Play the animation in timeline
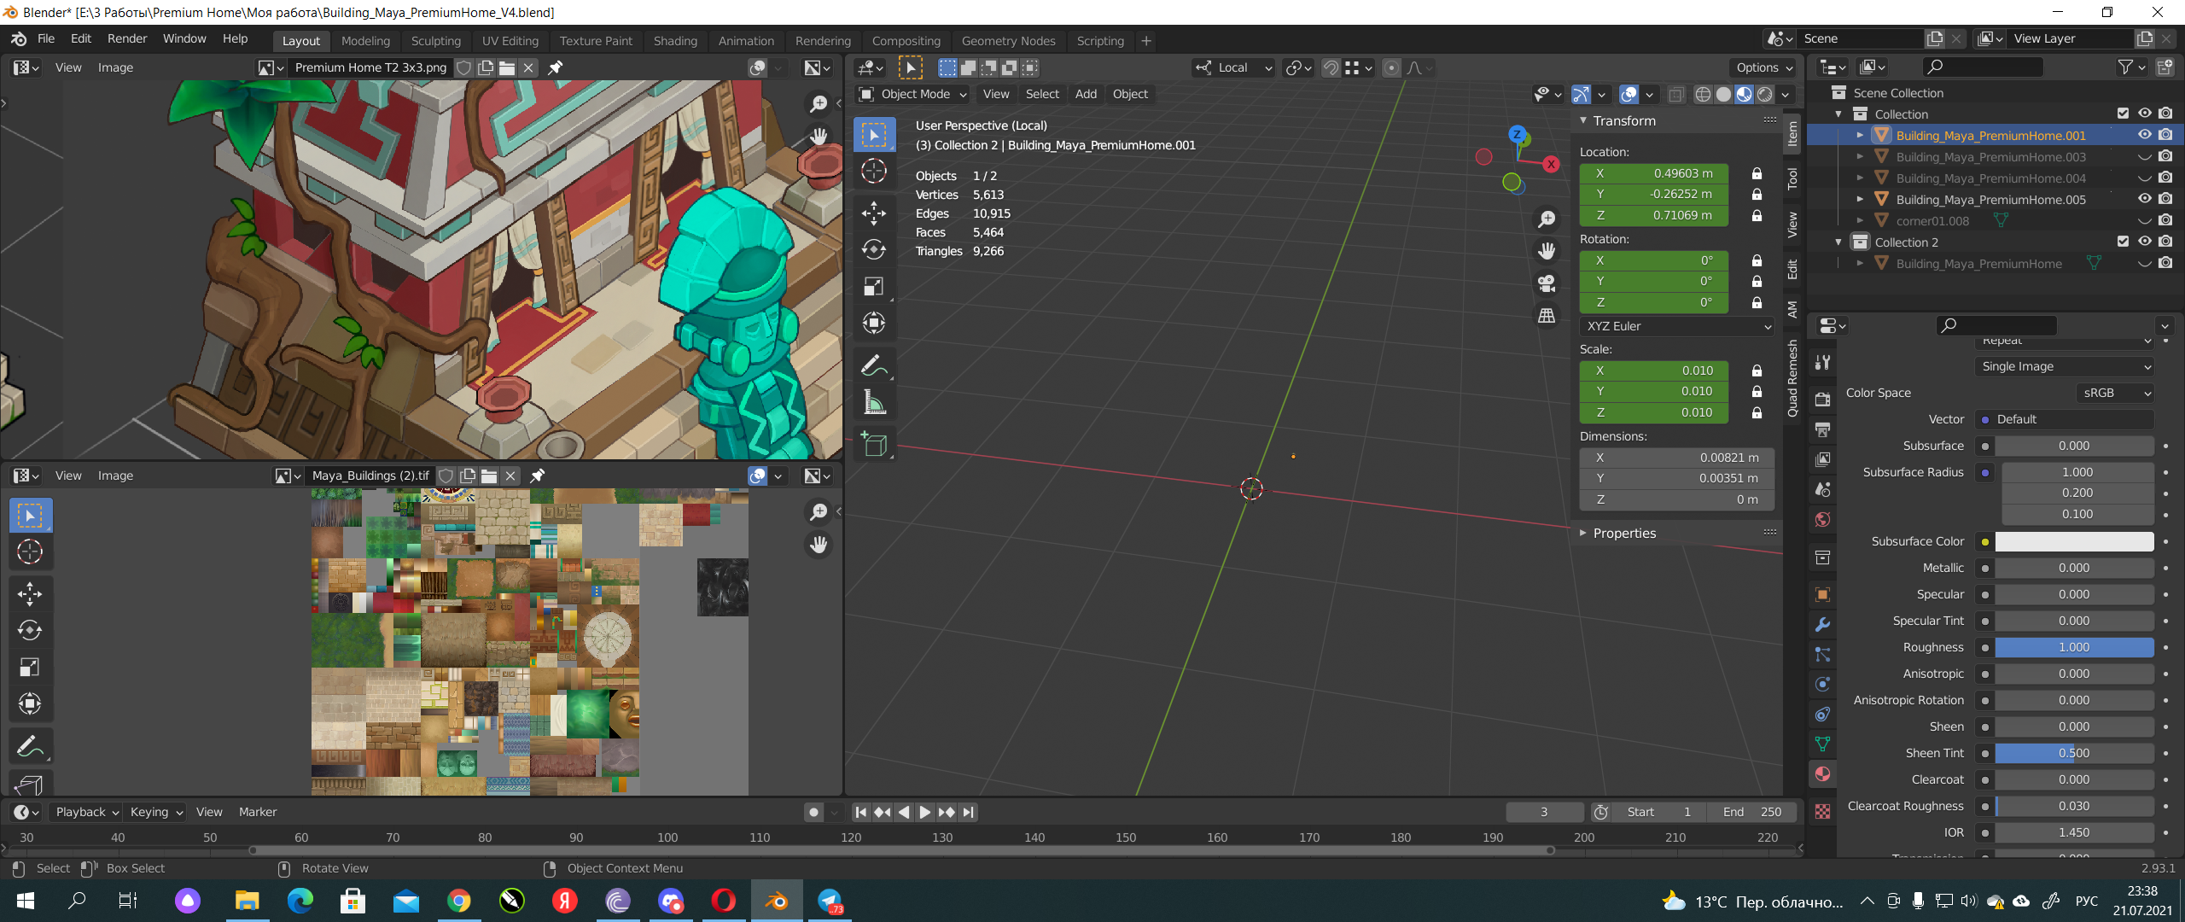This screenshot has height=922, width=2185. point(924,812)
